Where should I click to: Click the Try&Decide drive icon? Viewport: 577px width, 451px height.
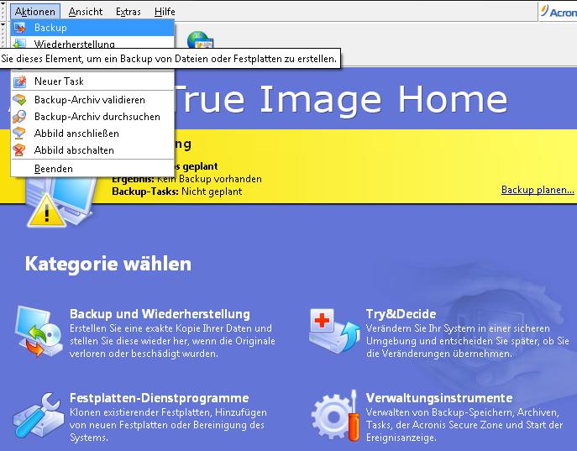[333, 331]
